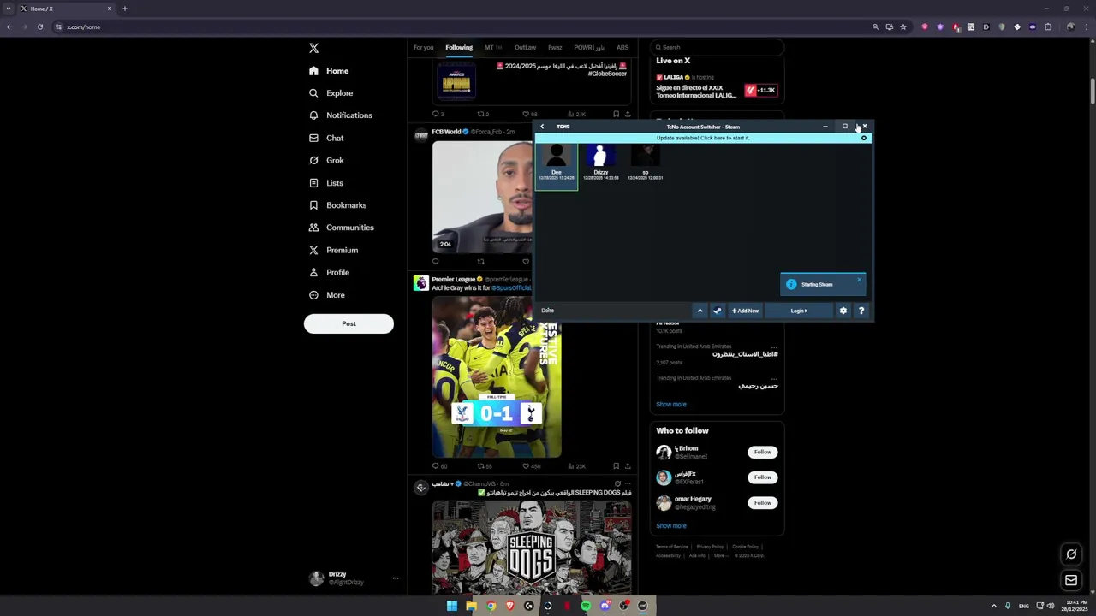Switch to Fwaz tab
Screen dimensions: 1096x616
pyautogui.click(x=555, y=47)
